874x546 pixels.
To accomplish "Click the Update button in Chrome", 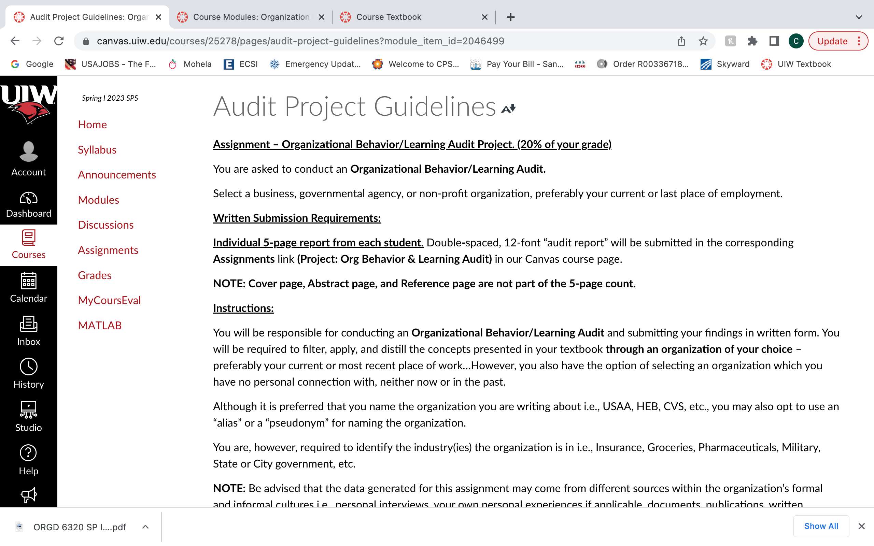I will coord(832,41).
